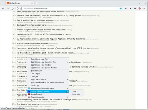This screenshot has height=110, width=148.
Task: Open Memzoom raw memory viewer link
Action: coord(53,48)
